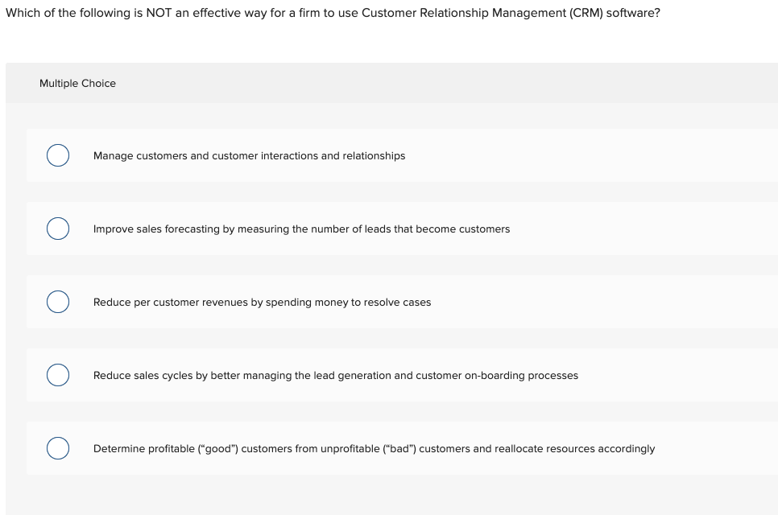Select the radio button for 'Reduce sales cycles'
778x515 pixels.
57,374
